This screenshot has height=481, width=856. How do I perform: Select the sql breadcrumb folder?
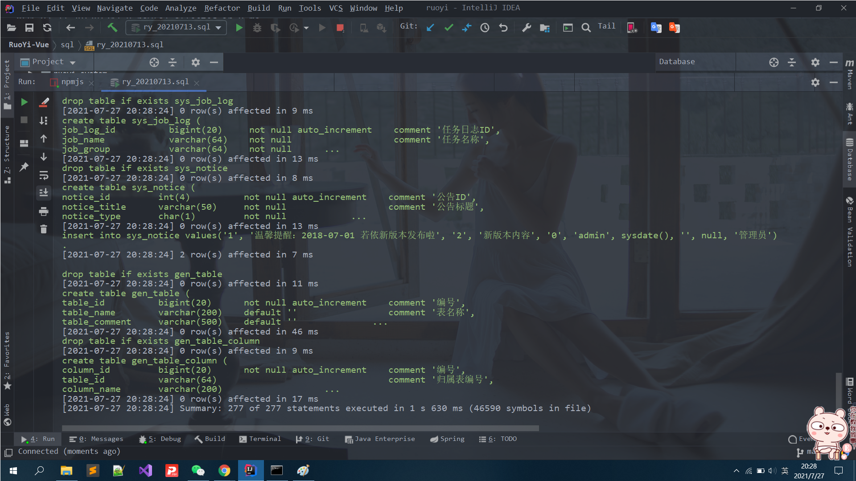click(67, 45)
